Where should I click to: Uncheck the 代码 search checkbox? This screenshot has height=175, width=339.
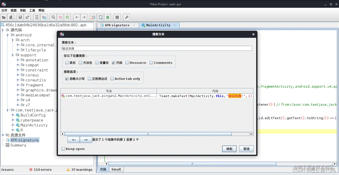[x=113, y=63]
